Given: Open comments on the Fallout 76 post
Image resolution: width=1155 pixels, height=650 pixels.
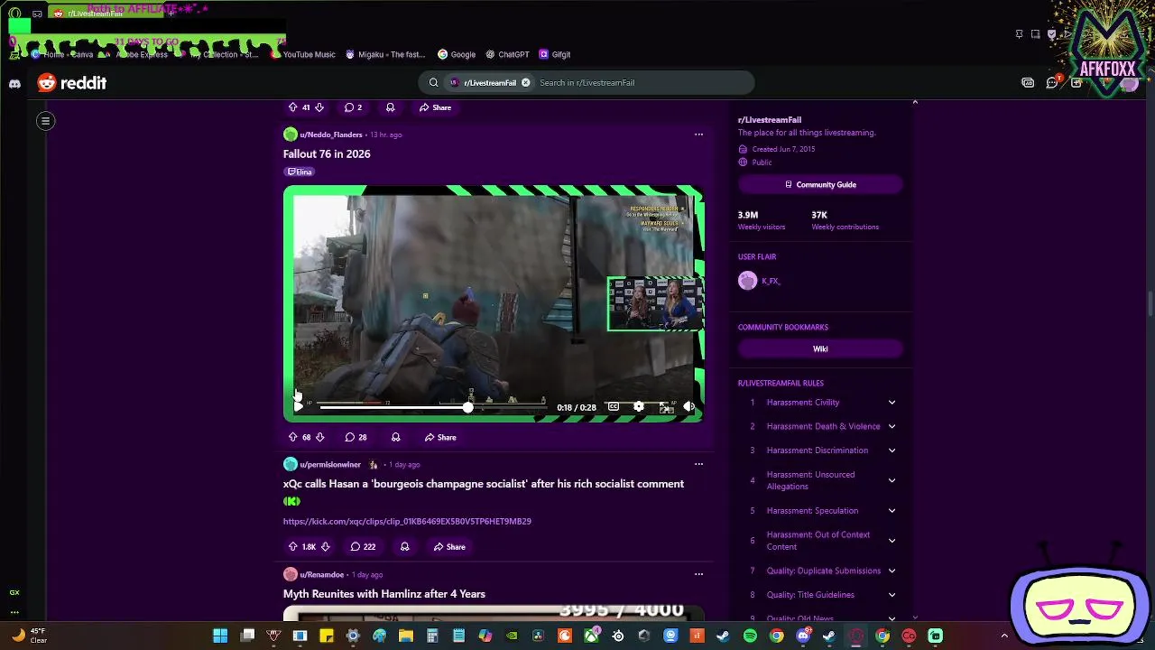Looking at the screenshot, I should (x=356, y=437).
